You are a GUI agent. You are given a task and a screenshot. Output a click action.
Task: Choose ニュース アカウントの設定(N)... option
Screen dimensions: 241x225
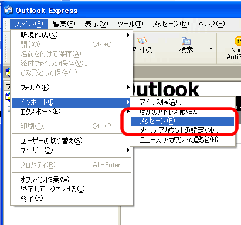pyautogui.click(x=182, y=140)
